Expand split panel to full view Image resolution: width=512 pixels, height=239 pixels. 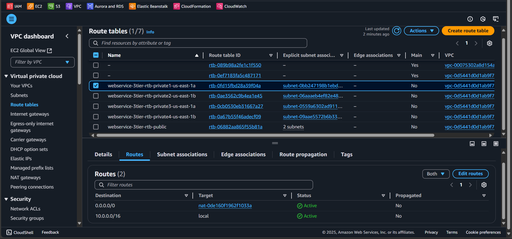coord(496,144)
